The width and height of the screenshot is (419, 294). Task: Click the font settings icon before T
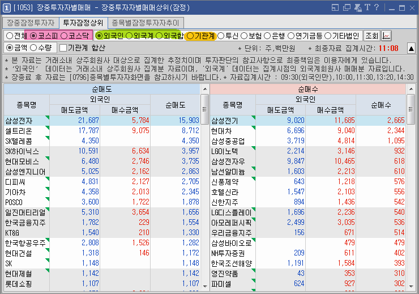(358, 7)
